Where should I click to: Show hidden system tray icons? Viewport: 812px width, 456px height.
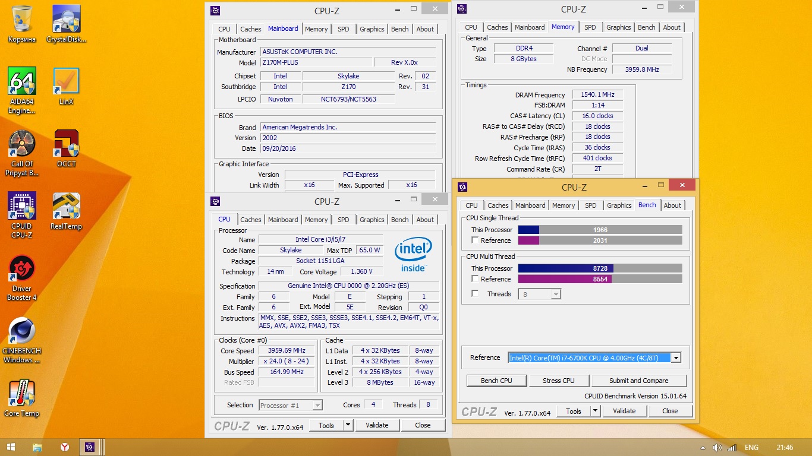pos(703,447)
